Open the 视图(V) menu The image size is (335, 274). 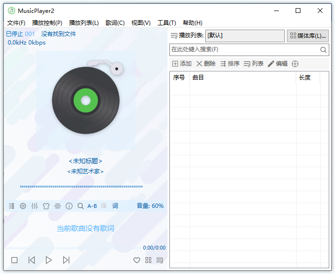click(x=141, y=23)
